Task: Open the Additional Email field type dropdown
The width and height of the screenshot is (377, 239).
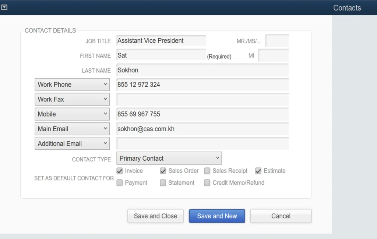Action: [72, 143]
